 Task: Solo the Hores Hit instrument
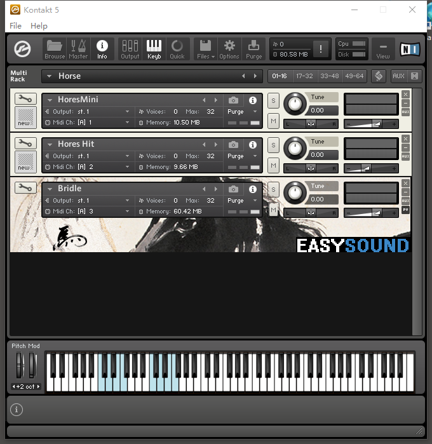[273, 145]
